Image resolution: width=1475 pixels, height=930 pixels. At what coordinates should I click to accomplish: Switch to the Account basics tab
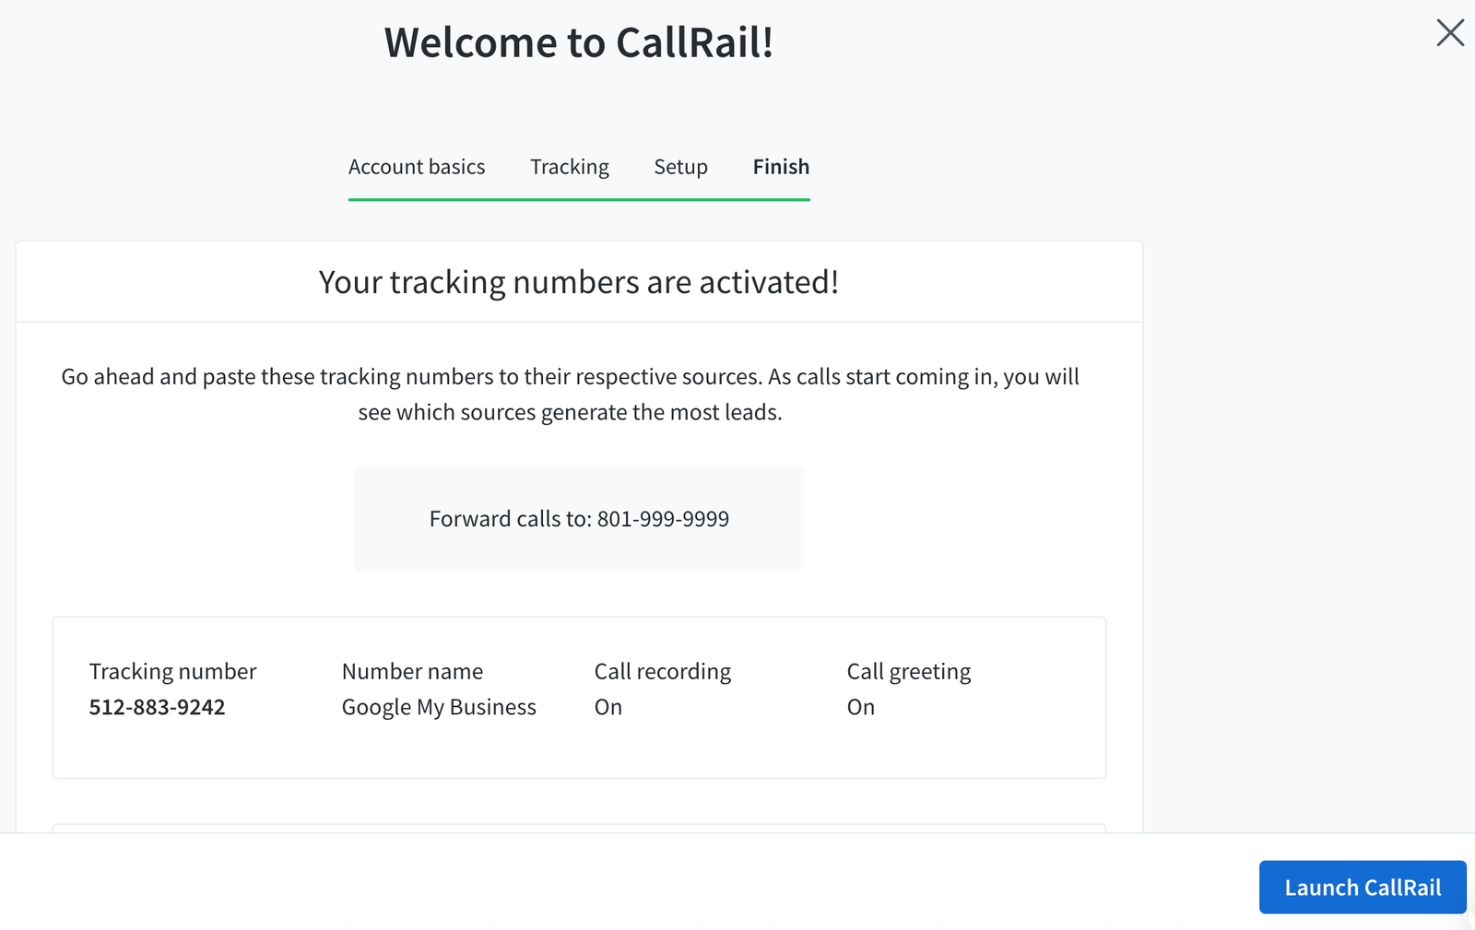coord(417,167)
